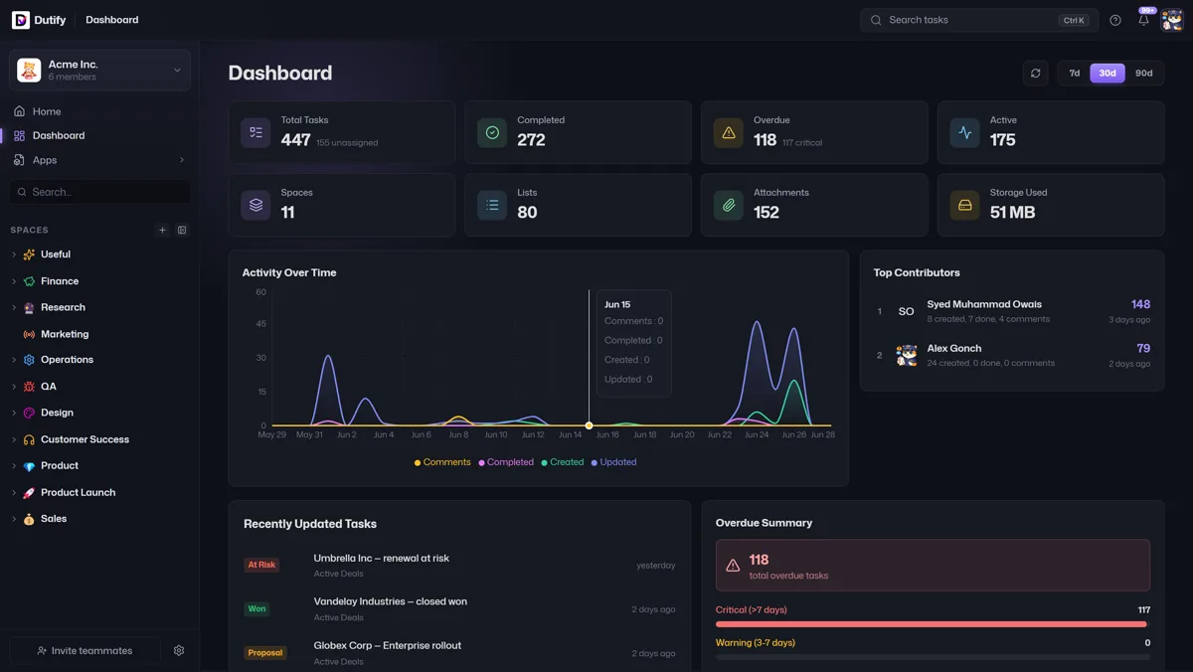Click Invite teammates button
Screen dimensions: 1193x672
pos(85,650)
